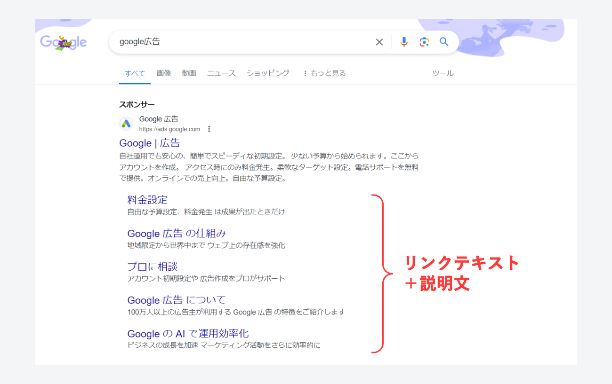Viewport: 612px width, 384px height.
Task: Switch to the 動画 tab
Action: [x=189, y=73]
